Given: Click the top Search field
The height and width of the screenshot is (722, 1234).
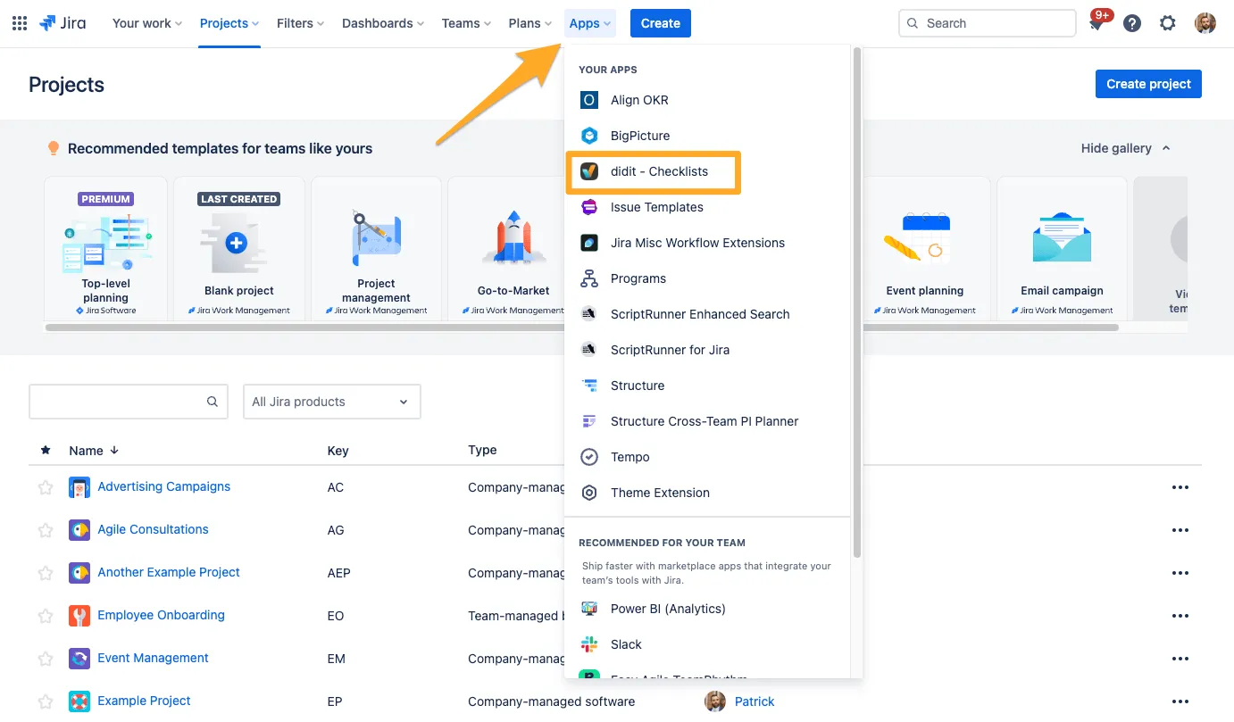Looking at the screenshot, I should (987, 23).
